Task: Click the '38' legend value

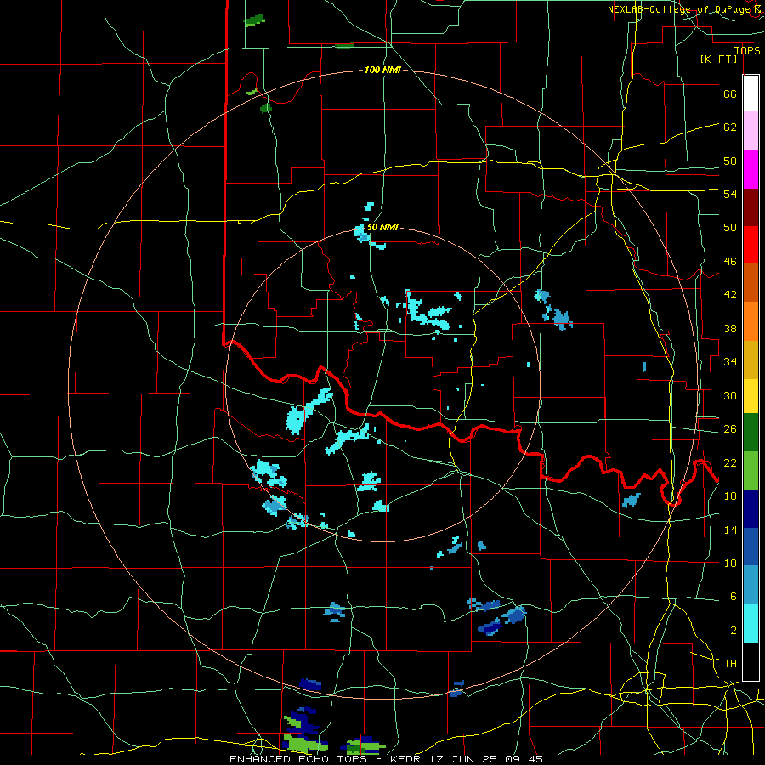Action: pos(730,328)
